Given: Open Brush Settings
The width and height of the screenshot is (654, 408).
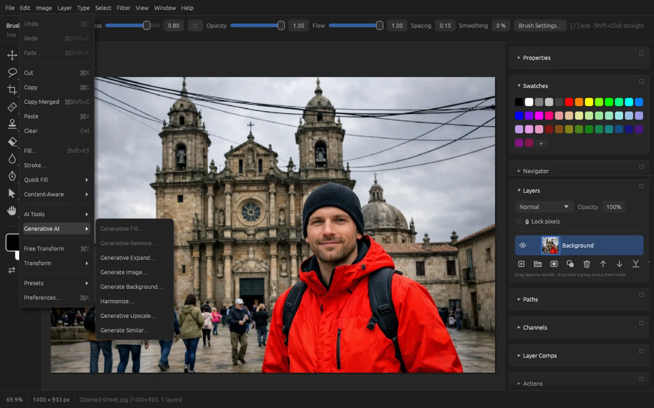Looking at the screenshot, I should 540,26.
